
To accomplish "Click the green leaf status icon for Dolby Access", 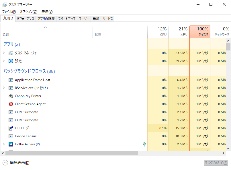I will click(x=144, y=144).
